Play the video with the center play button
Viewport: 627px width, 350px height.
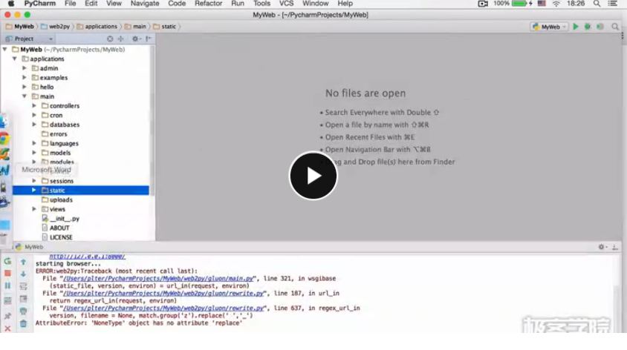[313, 176]
